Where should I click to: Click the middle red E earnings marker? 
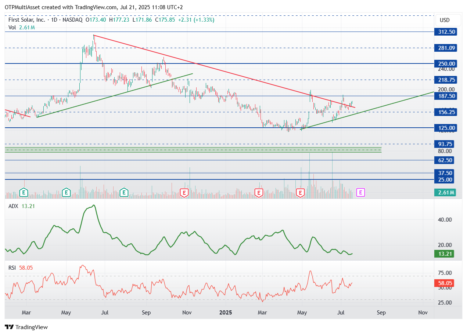[x=259, y=192]
